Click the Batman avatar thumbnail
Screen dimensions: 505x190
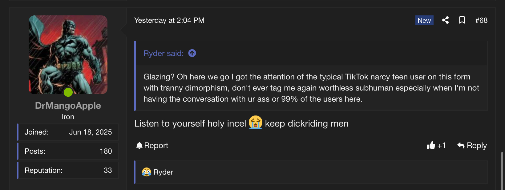click(68, 55)
